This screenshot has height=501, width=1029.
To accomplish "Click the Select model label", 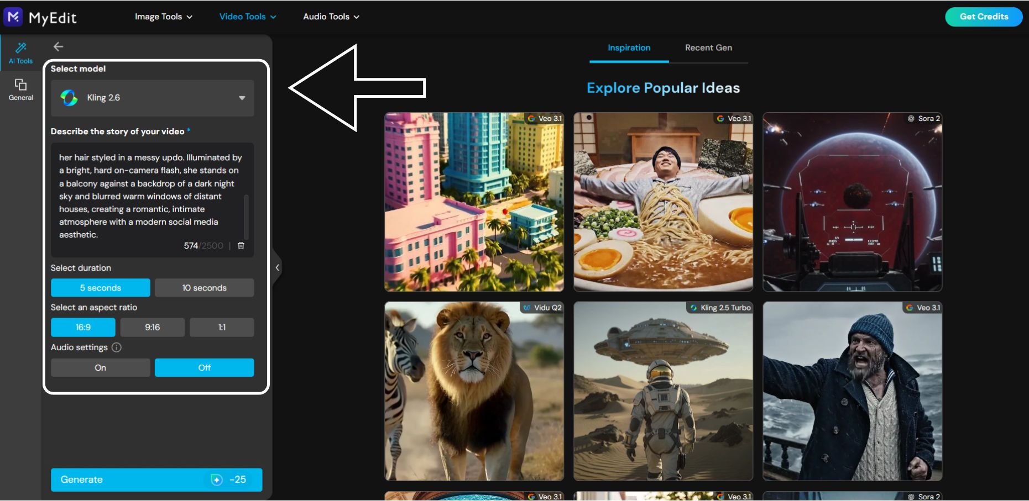I will coord(78,68).
